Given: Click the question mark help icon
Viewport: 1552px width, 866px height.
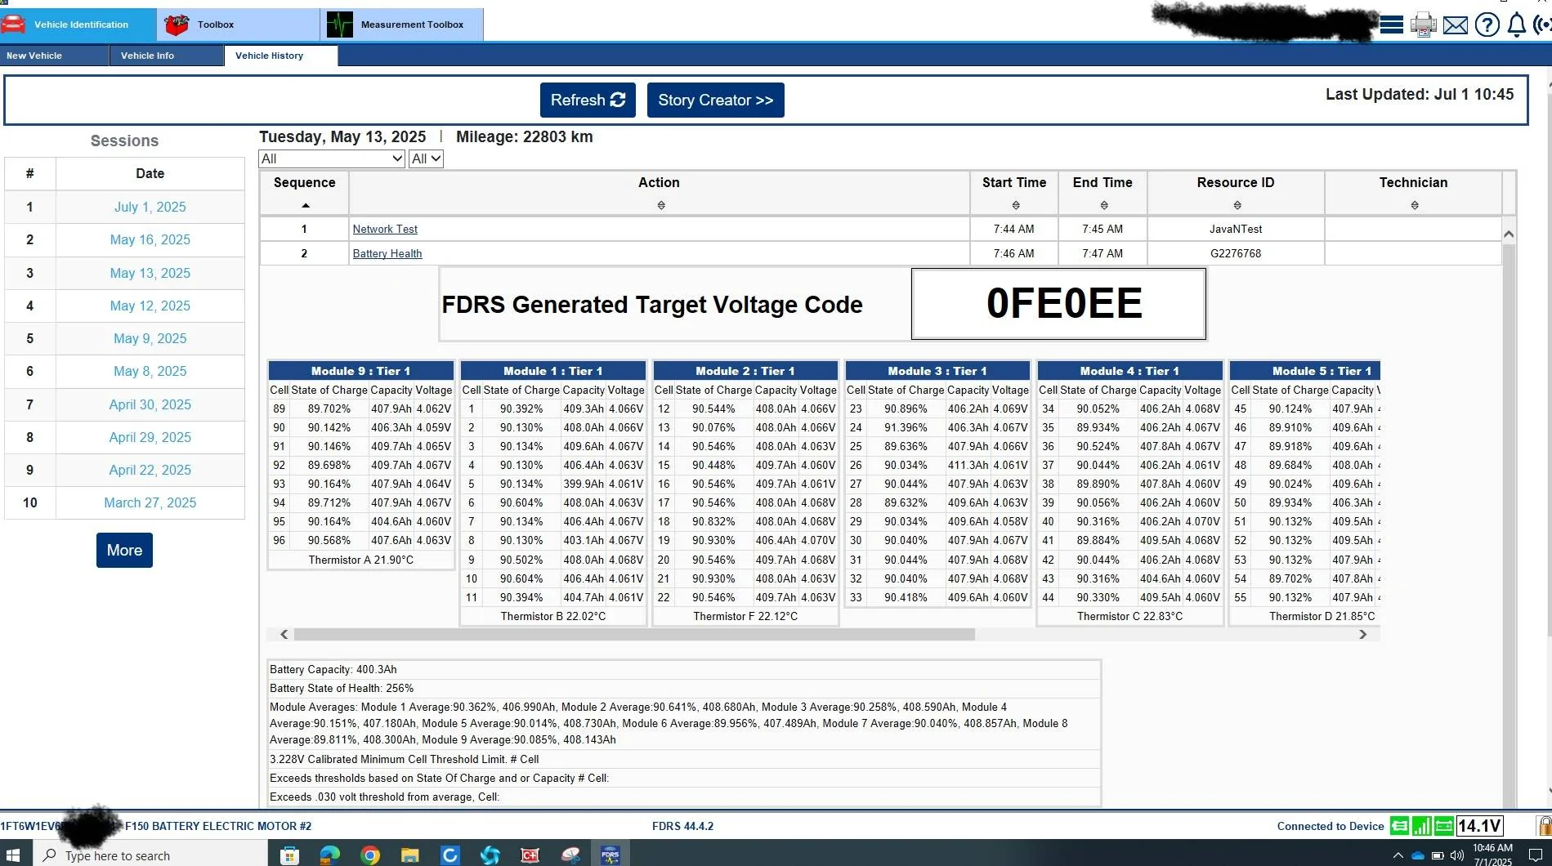Looking at the screenshot, I should (x=1487, y=25).
